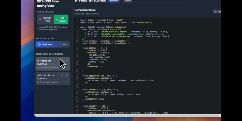The width and height of the screenshot is (242, 121).
Task: Click the palette icon in business style
Action: tap(39, 44)
